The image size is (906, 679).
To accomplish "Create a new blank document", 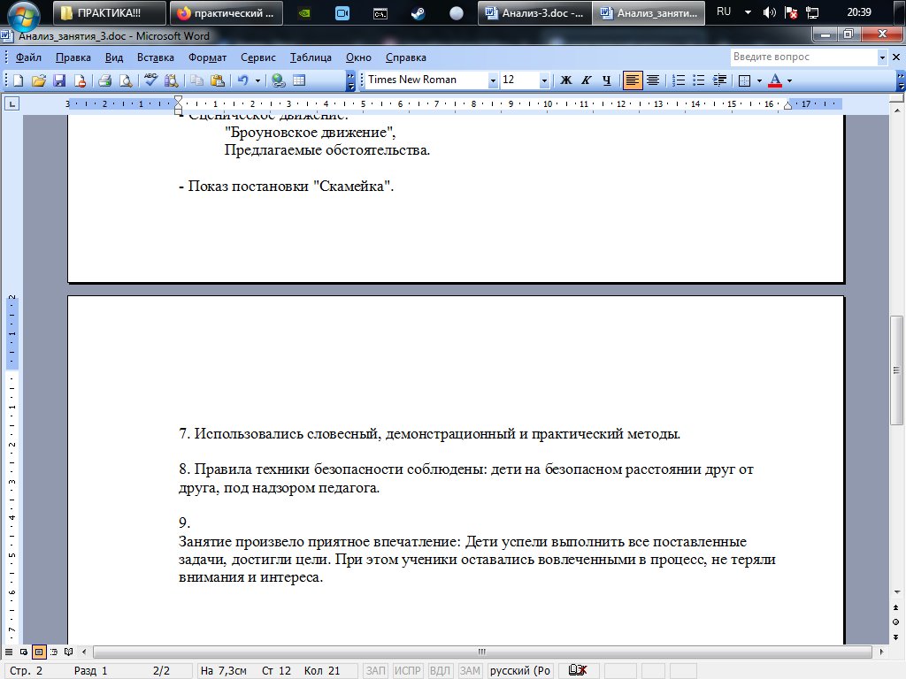I will coord(18,80).
